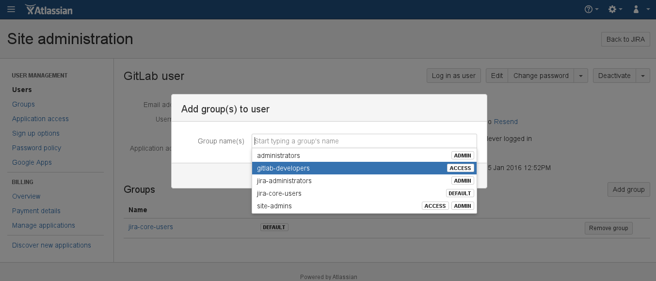Click the Edit button
The width and height of the screenshot is (656, 281).
(x=496, y=76)
